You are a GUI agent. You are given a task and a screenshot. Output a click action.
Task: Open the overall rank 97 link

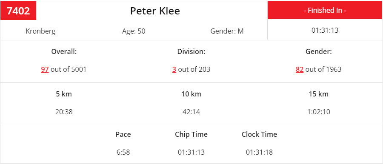45,70
